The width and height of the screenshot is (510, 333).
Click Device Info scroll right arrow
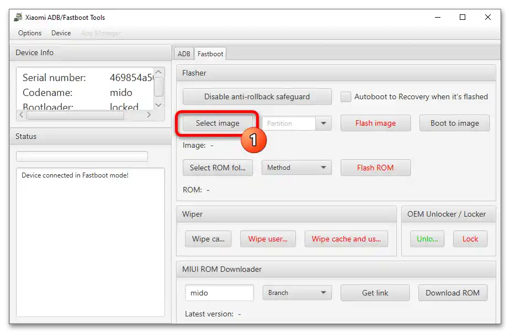click(149, 115)
